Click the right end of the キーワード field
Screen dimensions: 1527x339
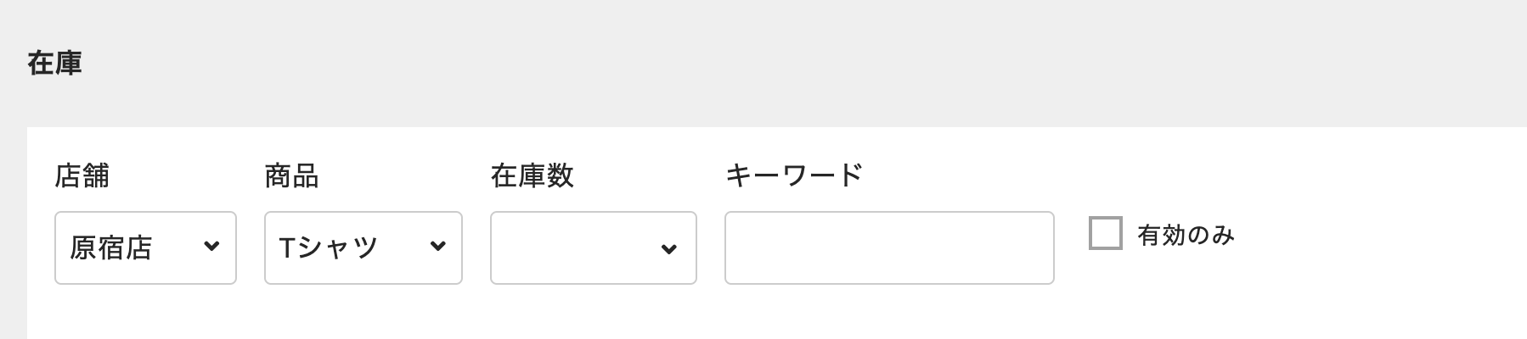tap(1032, 247)
